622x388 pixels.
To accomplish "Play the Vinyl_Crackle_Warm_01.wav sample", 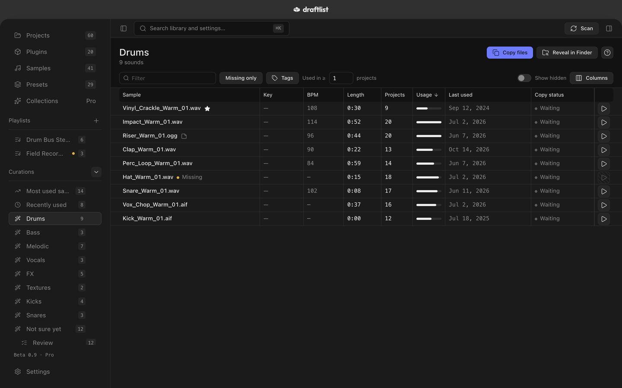I will (604, 109).
